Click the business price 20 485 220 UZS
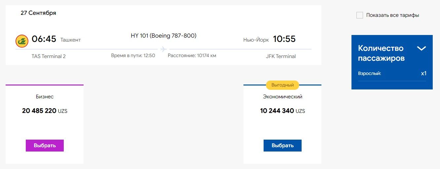440x169 pixels. point(45,111)
